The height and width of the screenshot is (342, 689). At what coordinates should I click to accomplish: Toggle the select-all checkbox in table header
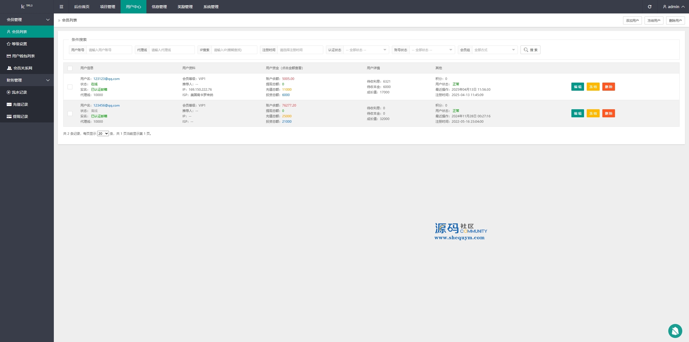(70, 68)
